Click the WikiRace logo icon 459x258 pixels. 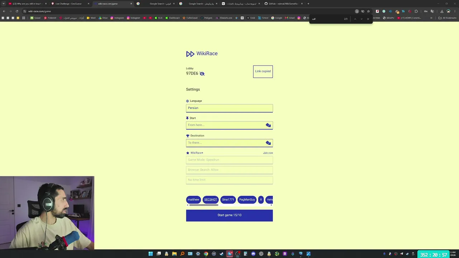click(x=190, y=54)
